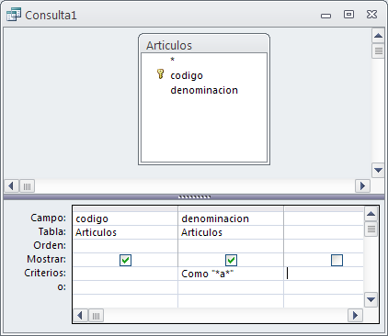Click the Campo cell showing codigo
This screenshot has width=388, height=336.
(x=125, y=218)
